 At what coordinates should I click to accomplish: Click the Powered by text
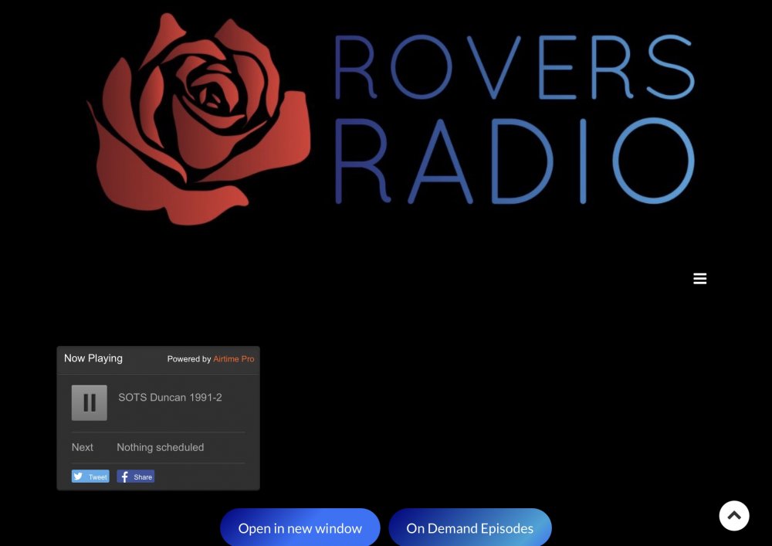(189, 359)
